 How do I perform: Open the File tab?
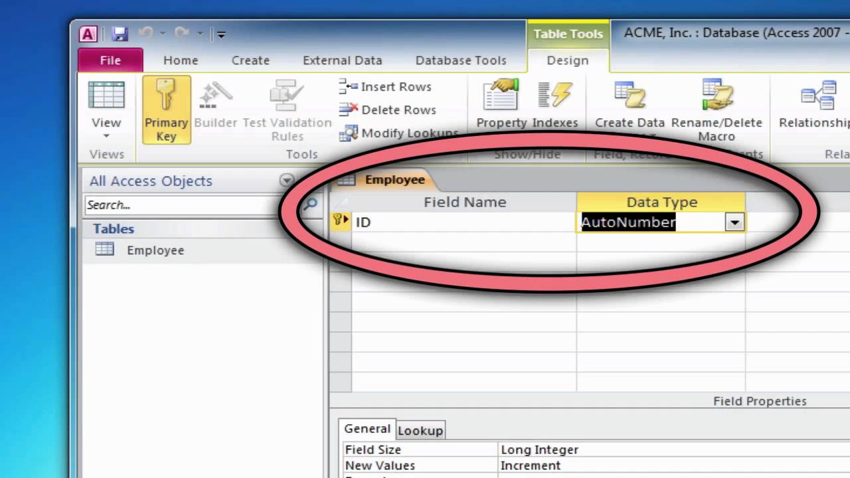110,60
